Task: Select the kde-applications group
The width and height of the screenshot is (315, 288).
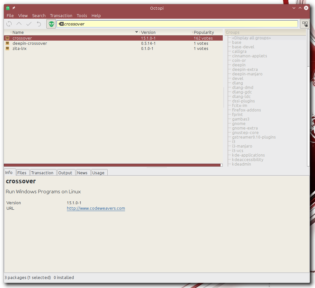Action: 248,155
